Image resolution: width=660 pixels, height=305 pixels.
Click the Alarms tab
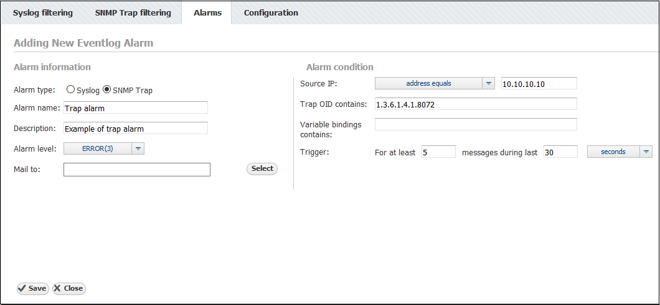(207, 13)
